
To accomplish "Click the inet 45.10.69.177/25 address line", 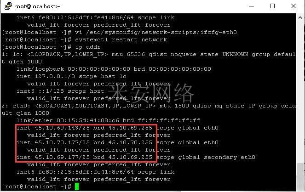I will tap(136, 157).
